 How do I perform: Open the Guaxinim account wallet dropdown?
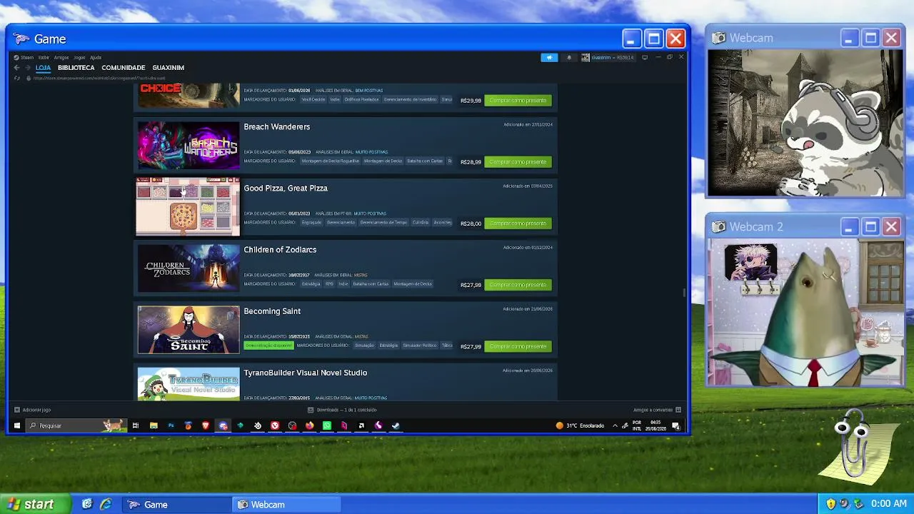(613, 57)
